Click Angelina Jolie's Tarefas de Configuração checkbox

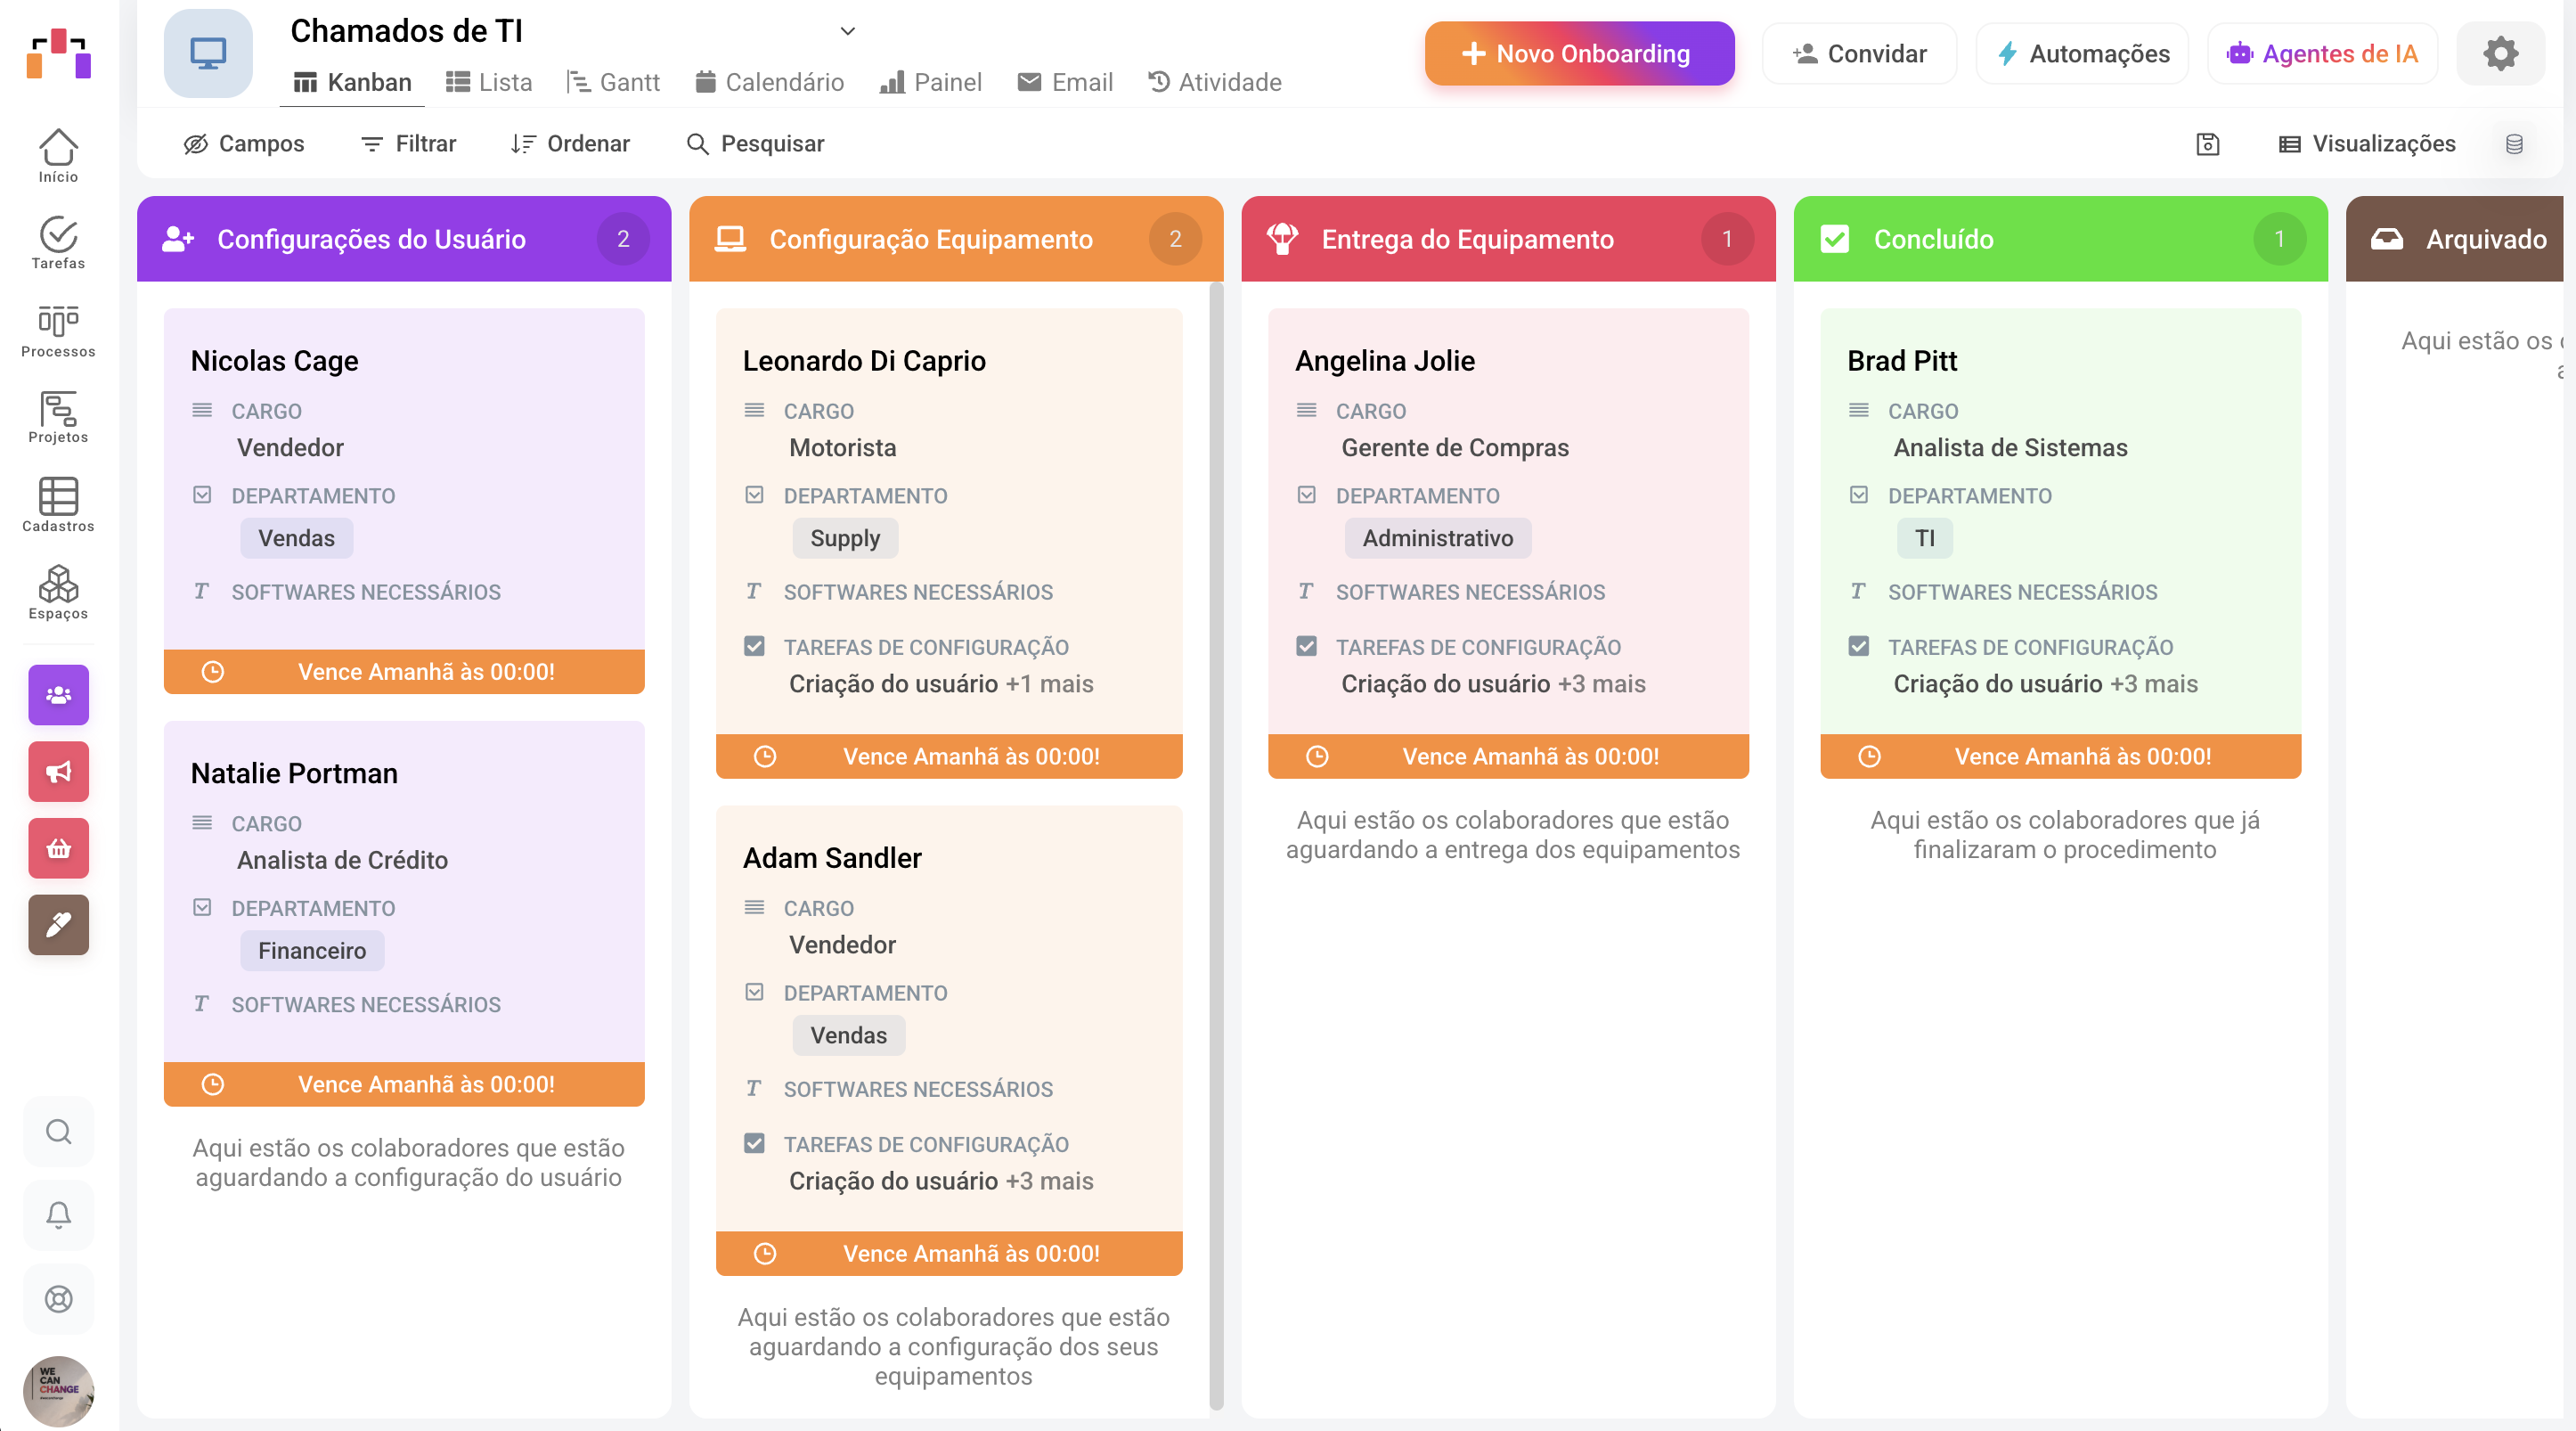[1306, 646]
